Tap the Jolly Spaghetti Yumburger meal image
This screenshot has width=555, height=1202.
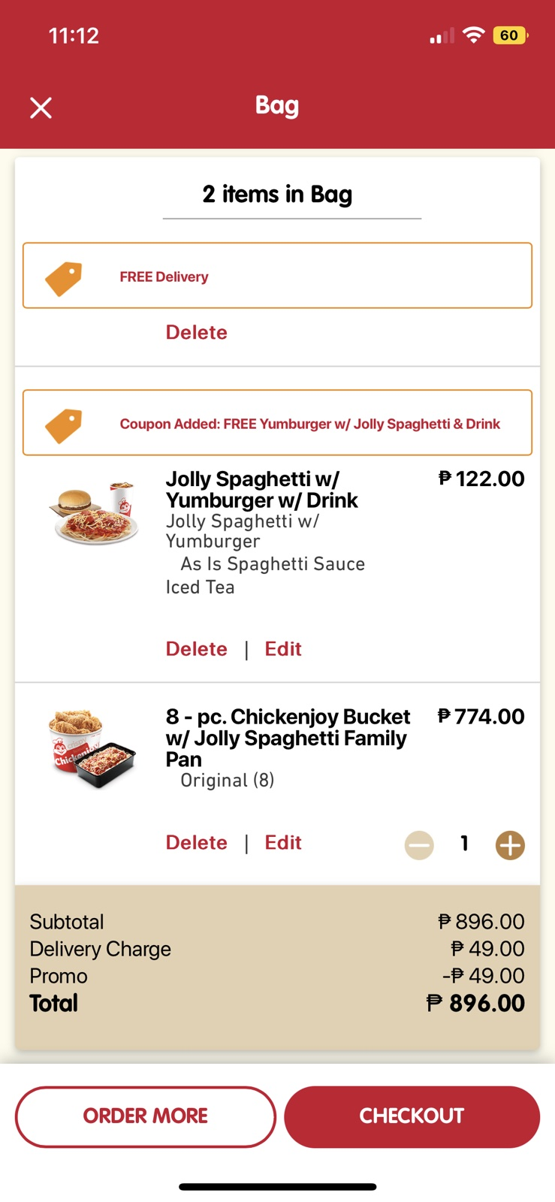pos(95,512)
